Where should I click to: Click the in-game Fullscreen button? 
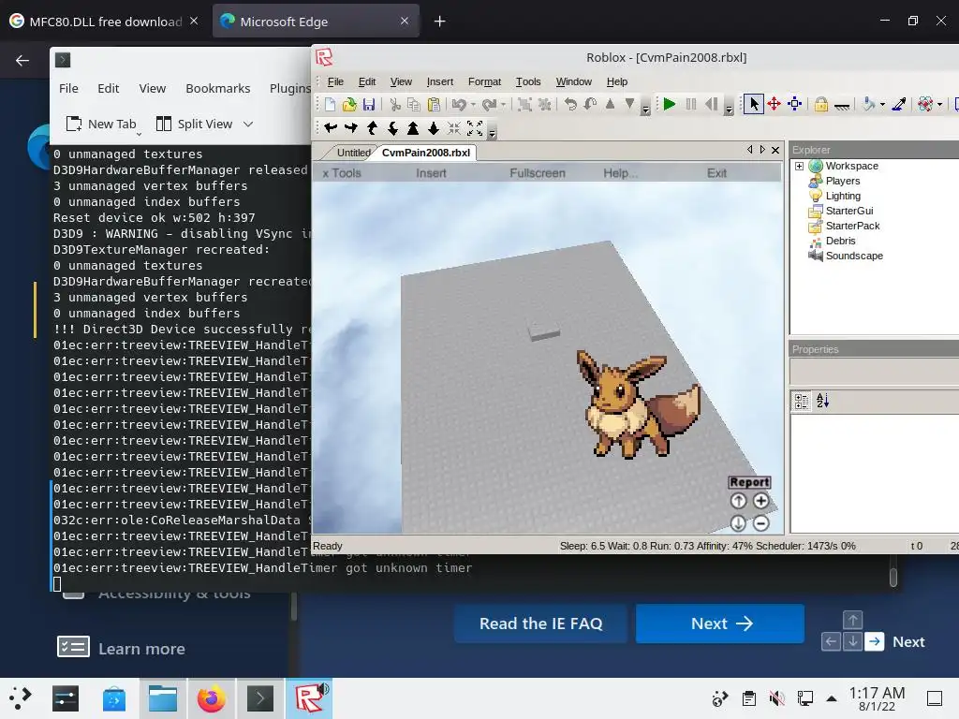point(538,173)
